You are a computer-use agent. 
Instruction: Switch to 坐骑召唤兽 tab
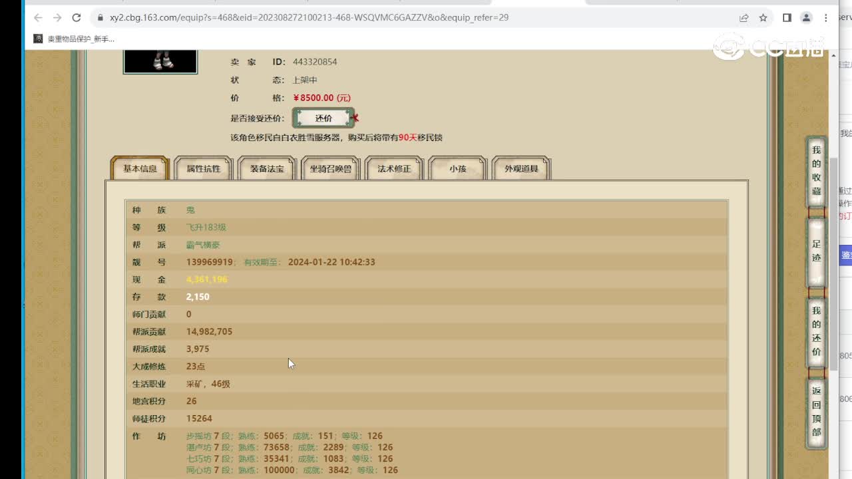tap(331, 168)
